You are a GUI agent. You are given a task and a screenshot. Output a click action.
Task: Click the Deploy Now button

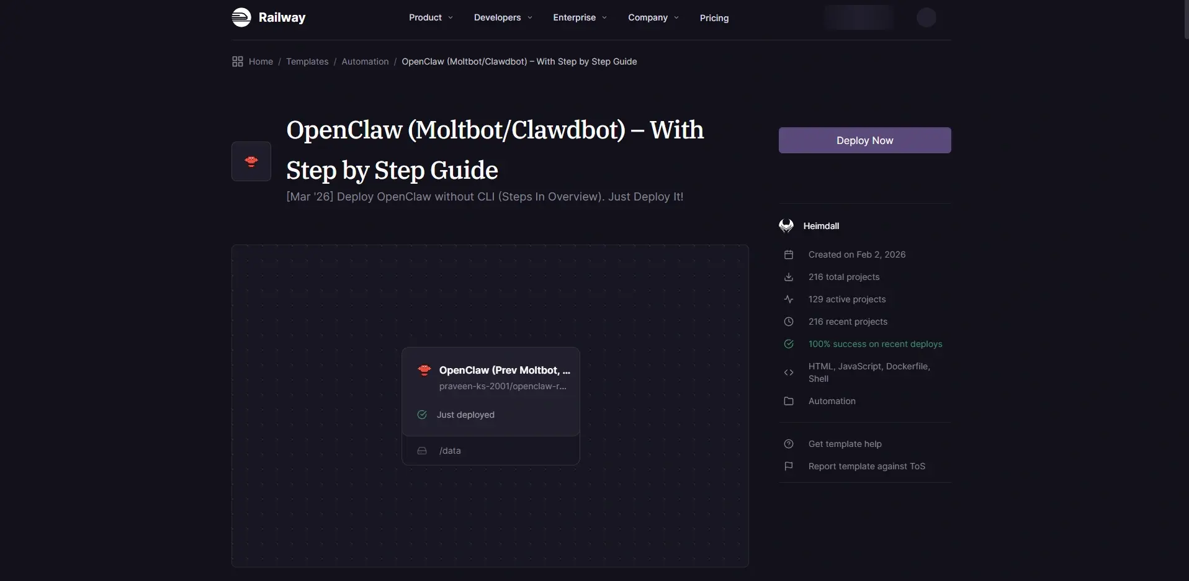pos(864,140)
